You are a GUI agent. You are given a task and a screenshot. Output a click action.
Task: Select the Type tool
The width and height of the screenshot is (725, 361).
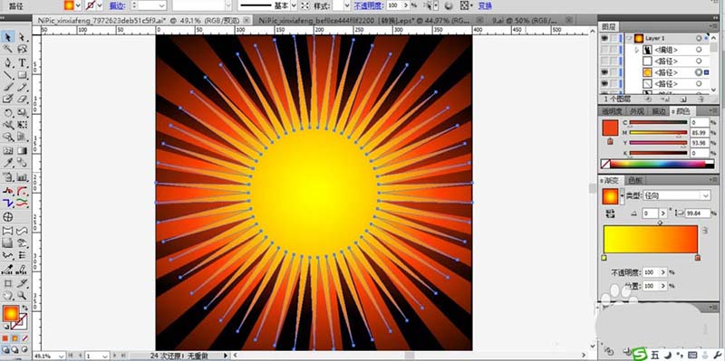[x=22, y=62]
